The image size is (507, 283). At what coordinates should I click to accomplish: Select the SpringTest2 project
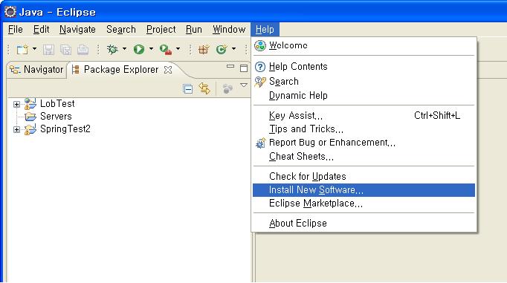(65, 129)
